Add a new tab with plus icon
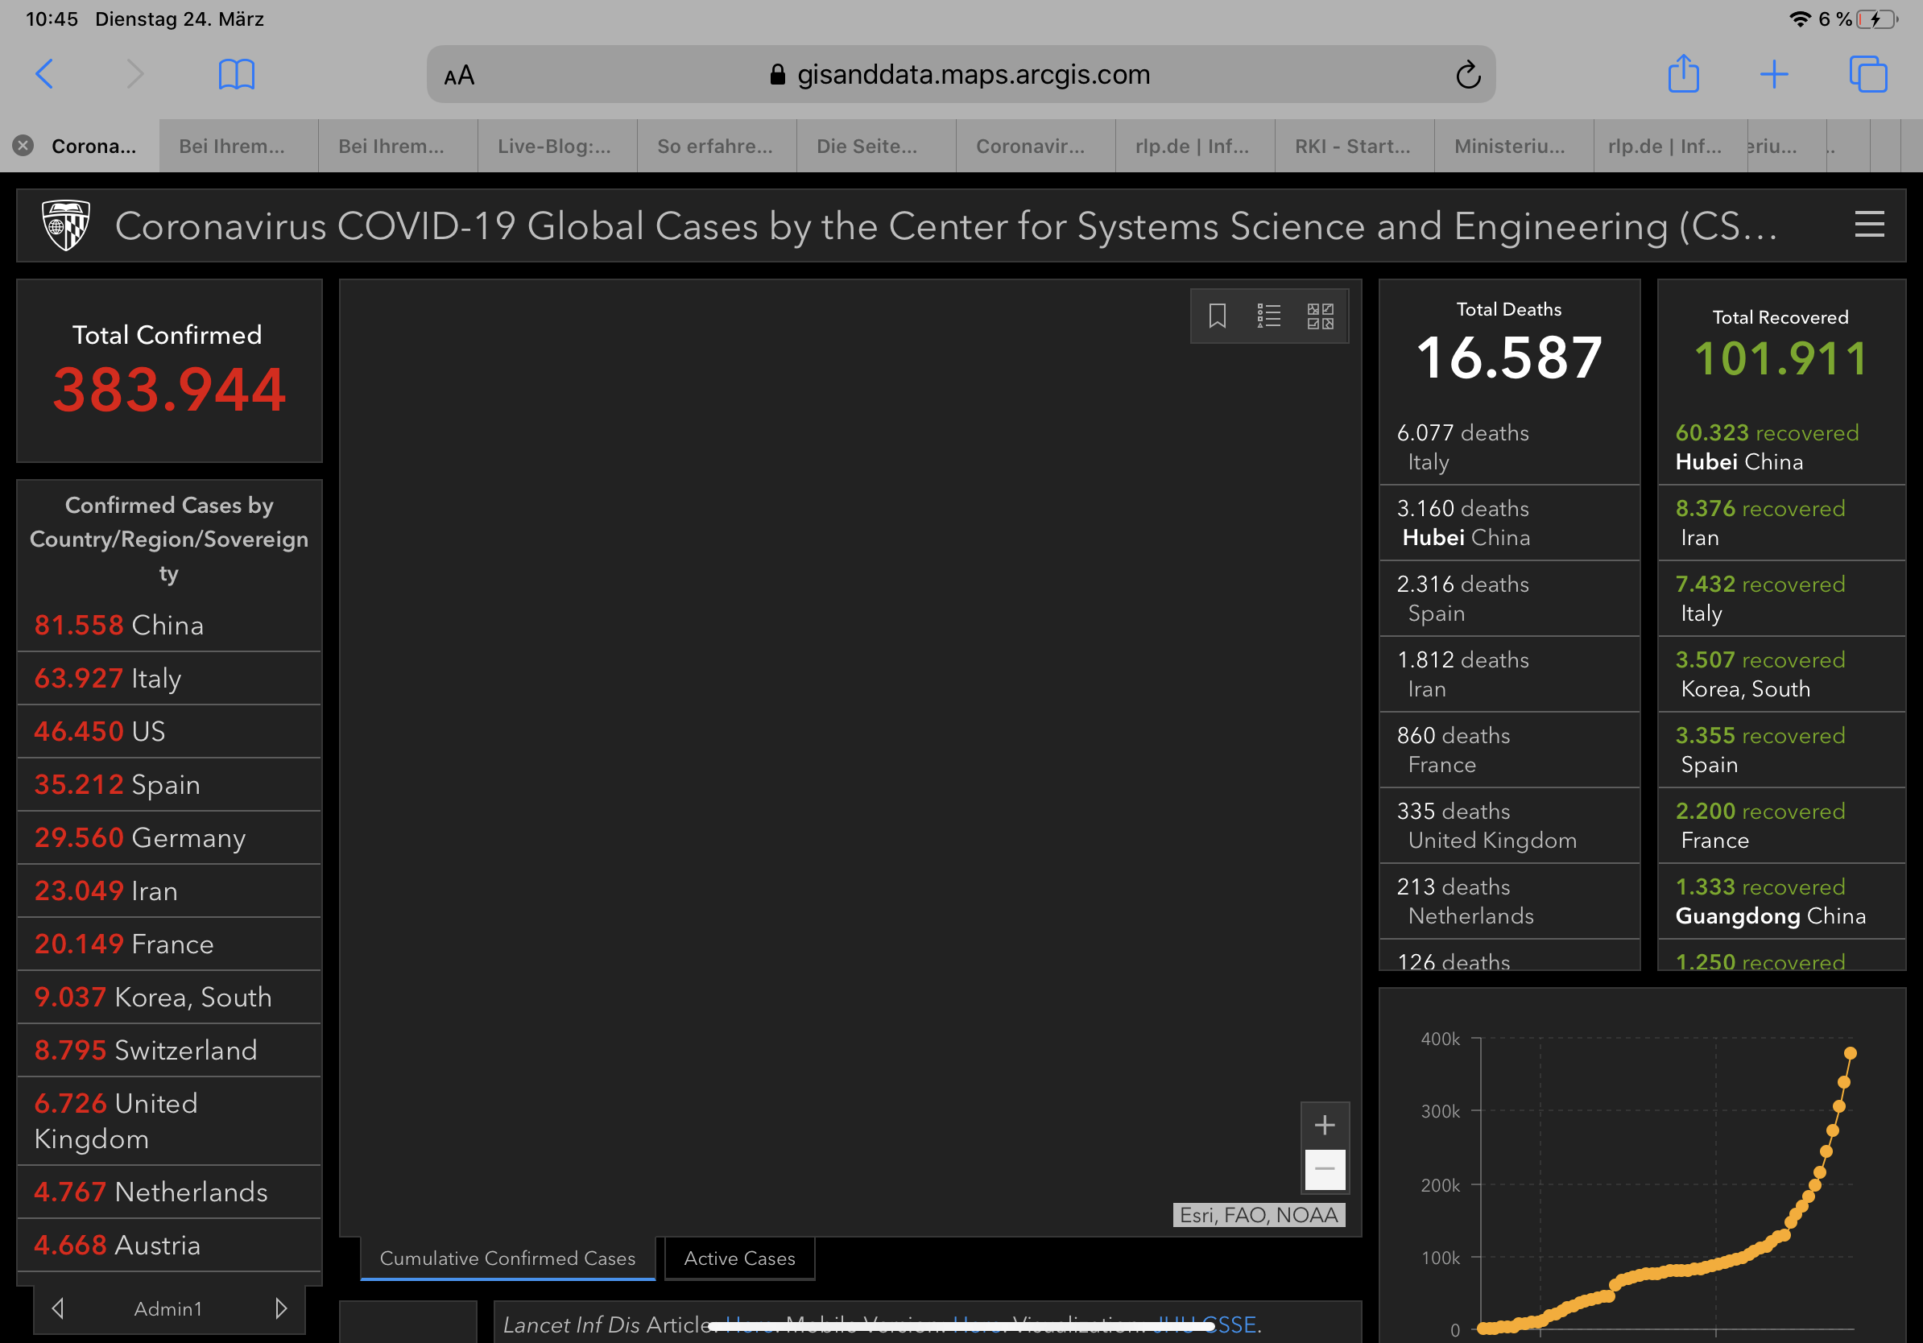Viewport: 1923px width, 1343px height. tap(1774, 75)
